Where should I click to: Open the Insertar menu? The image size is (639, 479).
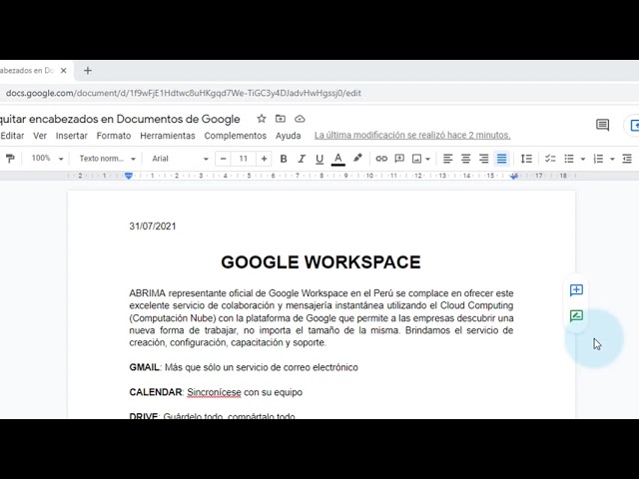click(x=72, y=136)
